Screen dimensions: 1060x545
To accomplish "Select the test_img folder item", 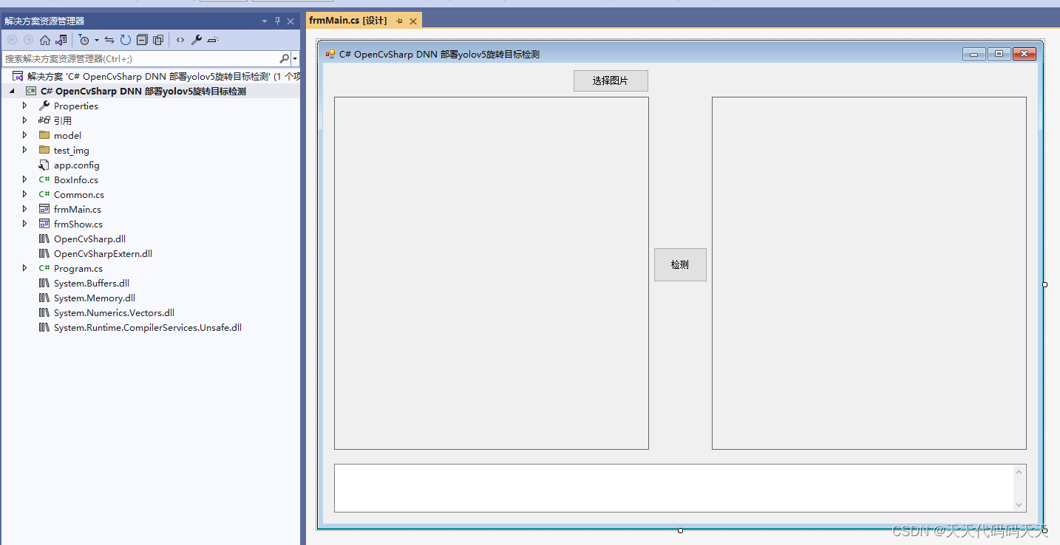I will 71,150.
